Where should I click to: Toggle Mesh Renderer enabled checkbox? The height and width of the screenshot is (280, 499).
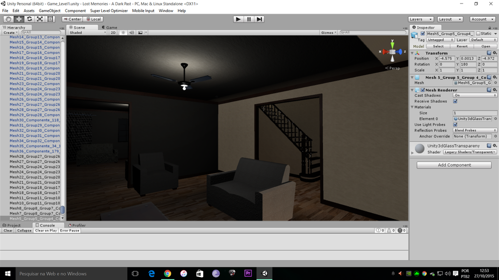click(422, 90)
